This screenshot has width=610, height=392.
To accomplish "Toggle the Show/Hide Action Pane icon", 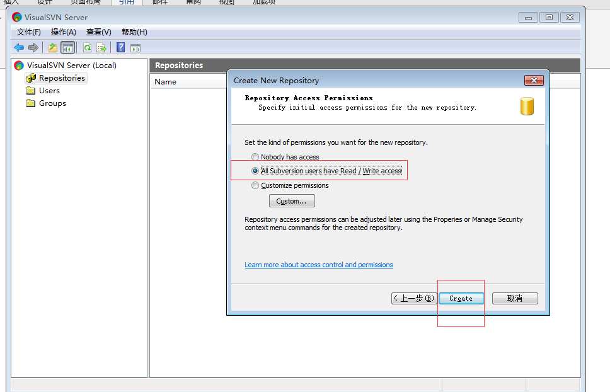I will [x=135, y=49].
